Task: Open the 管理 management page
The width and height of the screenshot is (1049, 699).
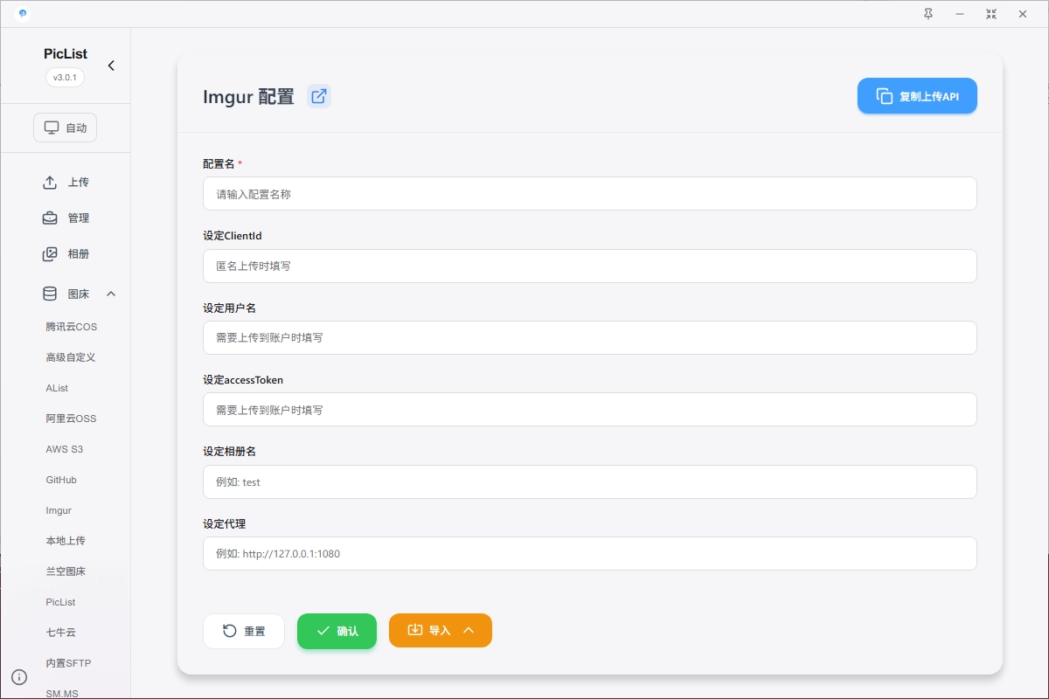Action: pyautogui.click(x=66, y=218)
